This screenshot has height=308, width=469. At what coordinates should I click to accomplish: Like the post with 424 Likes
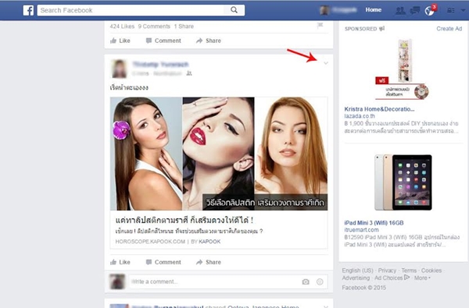click(120, 41)
